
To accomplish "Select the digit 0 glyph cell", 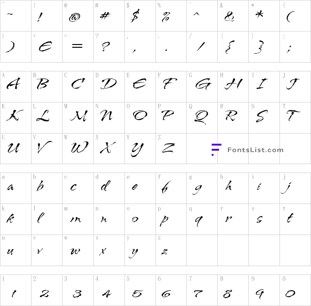I will [295, 290].
